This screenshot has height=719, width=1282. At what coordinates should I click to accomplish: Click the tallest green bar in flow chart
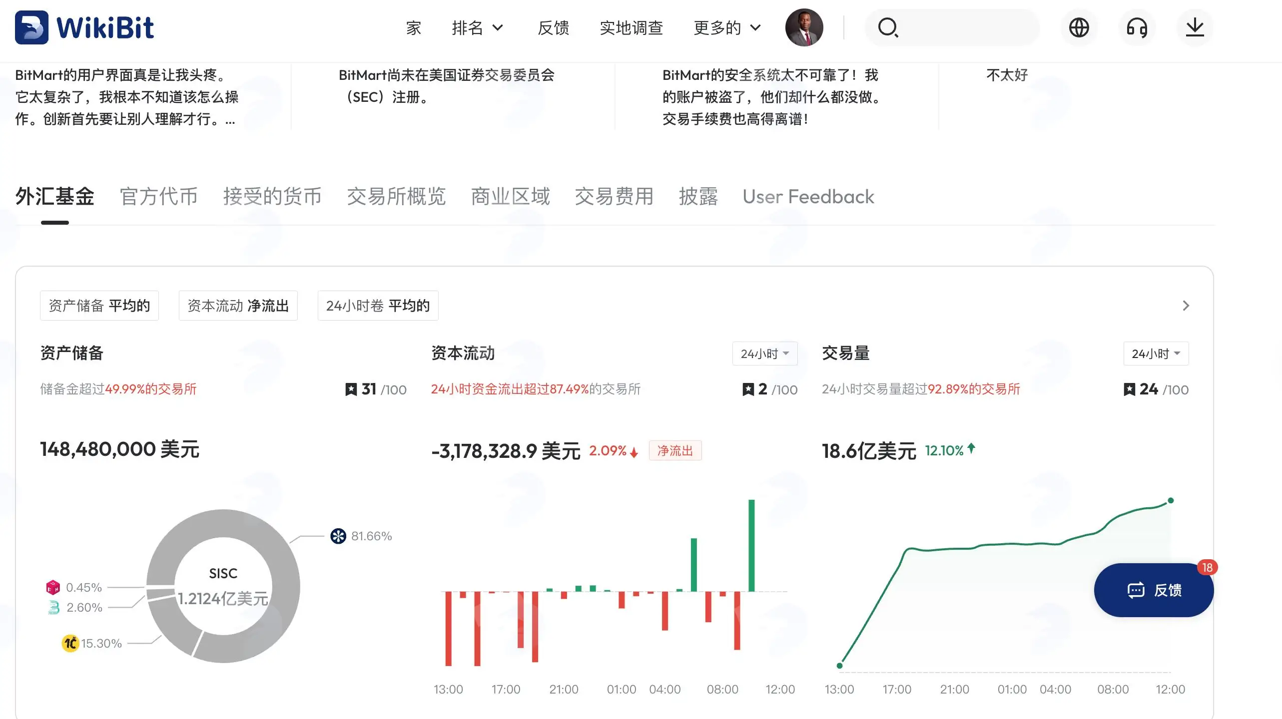751,545
